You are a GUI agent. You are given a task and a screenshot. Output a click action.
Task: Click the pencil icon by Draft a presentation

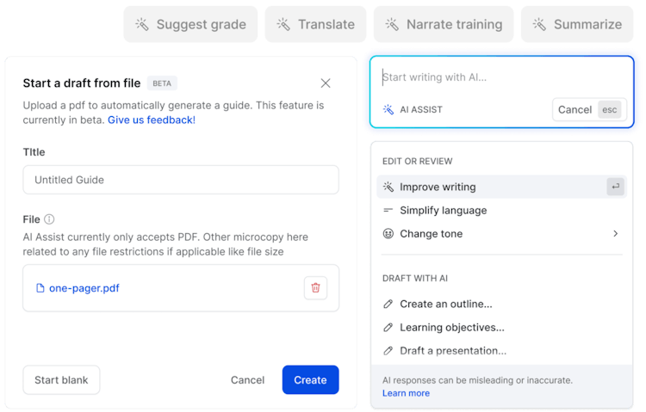(388, 351)
